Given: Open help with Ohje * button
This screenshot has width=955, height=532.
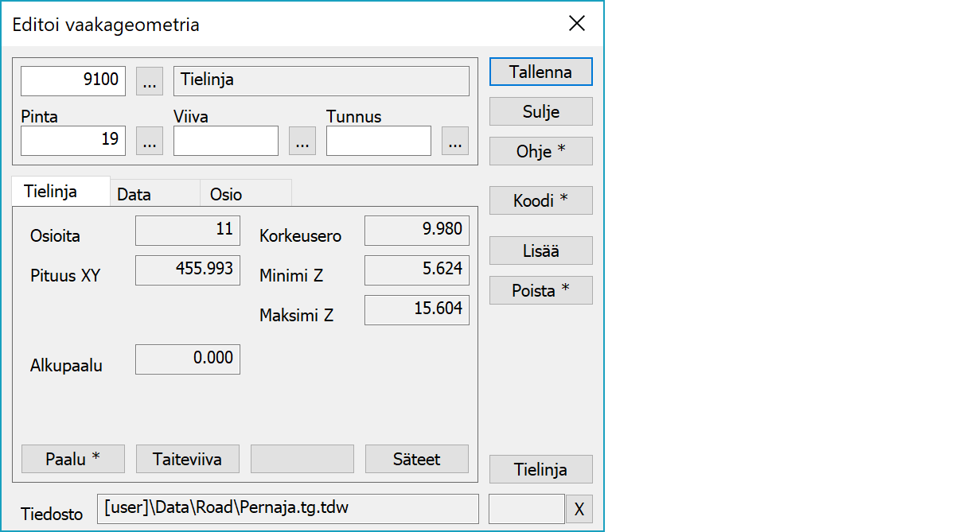Looking at the screenshot, I should [540, 151].
